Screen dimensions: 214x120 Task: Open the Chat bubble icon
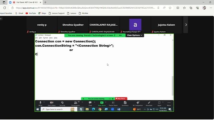pos(90,103)
